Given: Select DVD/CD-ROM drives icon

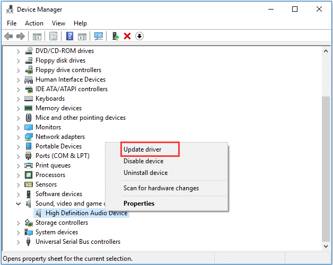Looking at the screenshot, I should coord(29,51).
